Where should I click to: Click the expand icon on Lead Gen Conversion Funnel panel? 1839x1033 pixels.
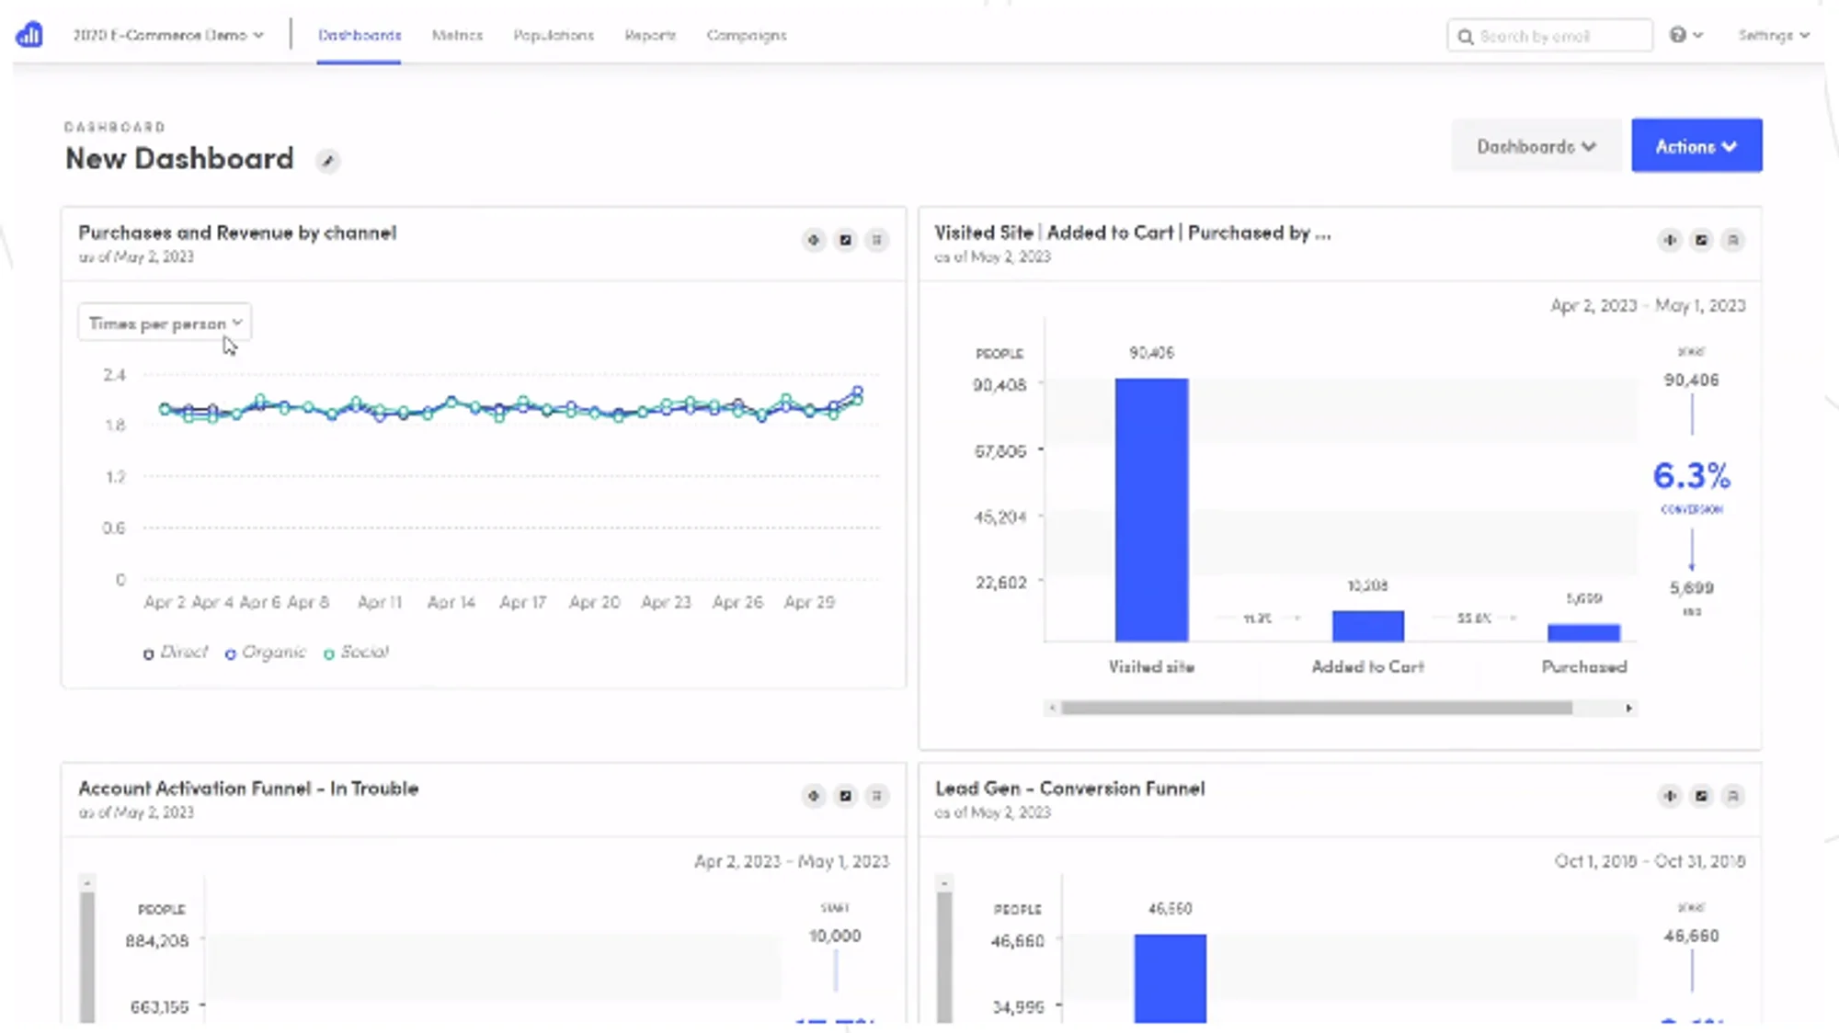coord(1701,796)
